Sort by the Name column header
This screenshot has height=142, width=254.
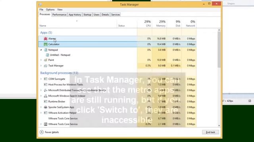pos(77,24)
